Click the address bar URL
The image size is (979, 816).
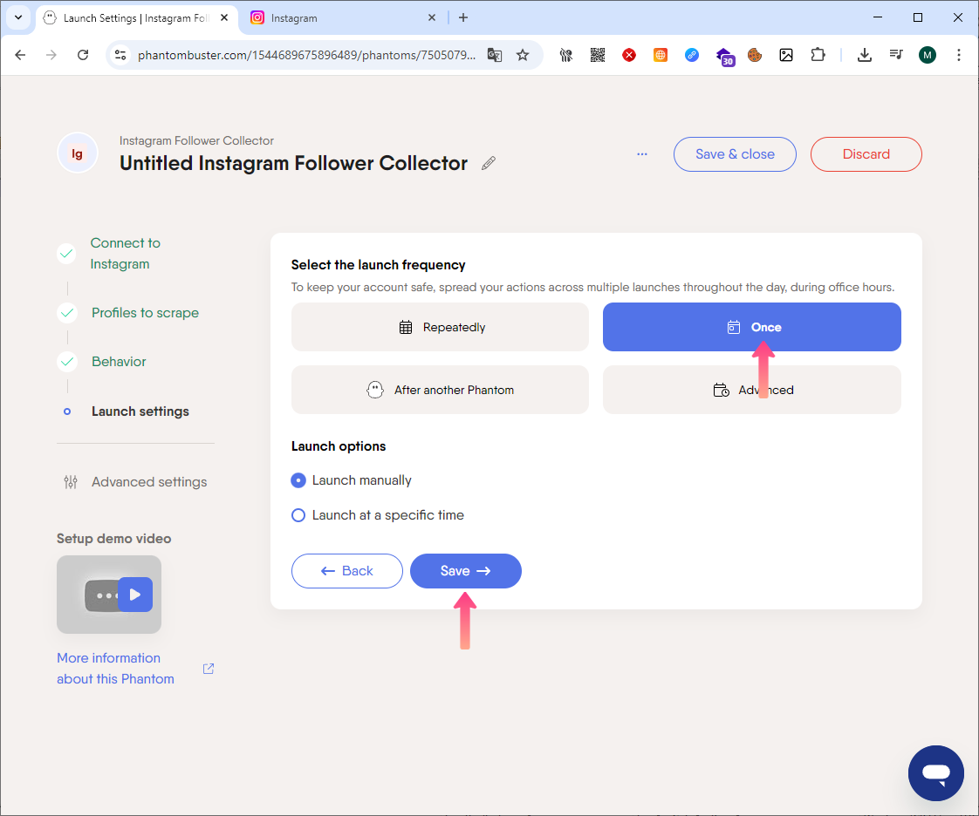306,55
